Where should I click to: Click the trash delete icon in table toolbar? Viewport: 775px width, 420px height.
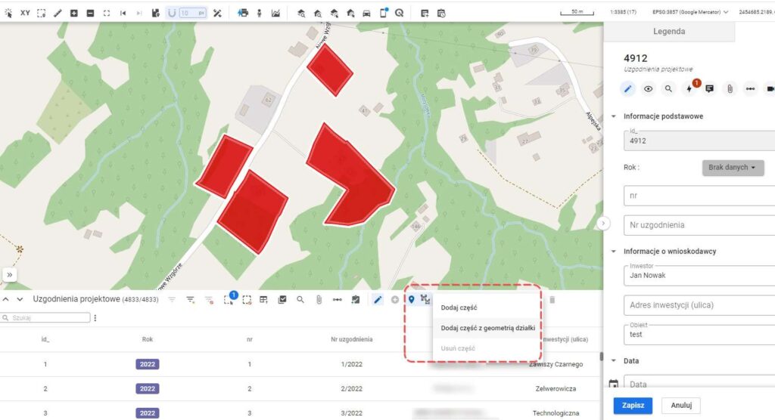552,300
